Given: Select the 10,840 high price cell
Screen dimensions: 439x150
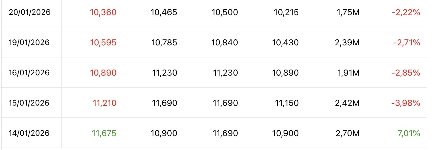Looking at the screenshot, I should [225, 43].
